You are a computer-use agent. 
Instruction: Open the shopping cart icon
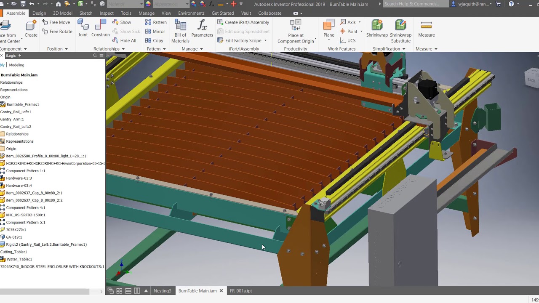click(x=499, y=4)
